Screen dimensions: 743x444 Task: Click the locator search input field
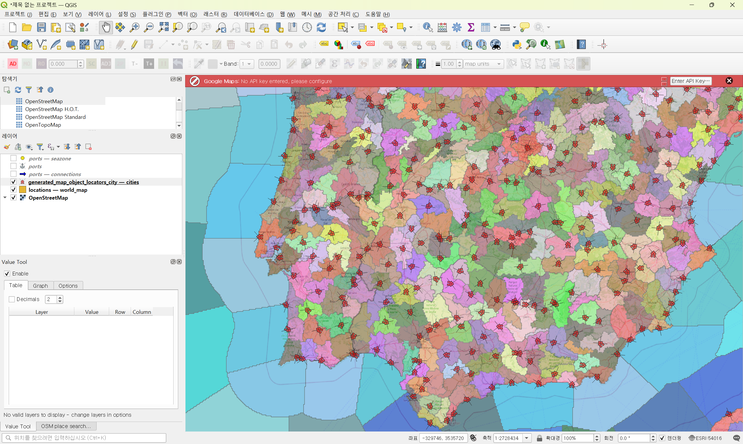(84, 438)
